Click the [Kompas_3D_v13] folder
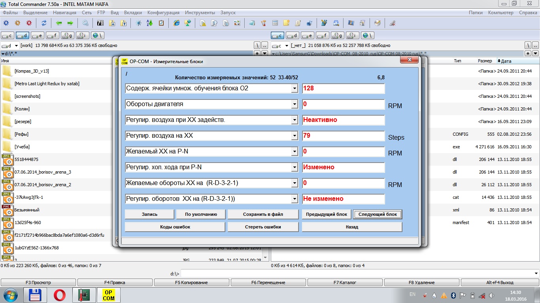Image resolution: width=540 pixels, height=303 pixels. pos(32,71)
